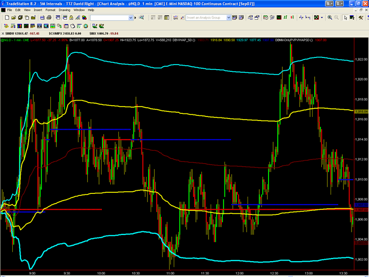Click the clipboard page icon in second toolbar
Viewport: 369px width, 277px height.
click(x=72, y=26)
